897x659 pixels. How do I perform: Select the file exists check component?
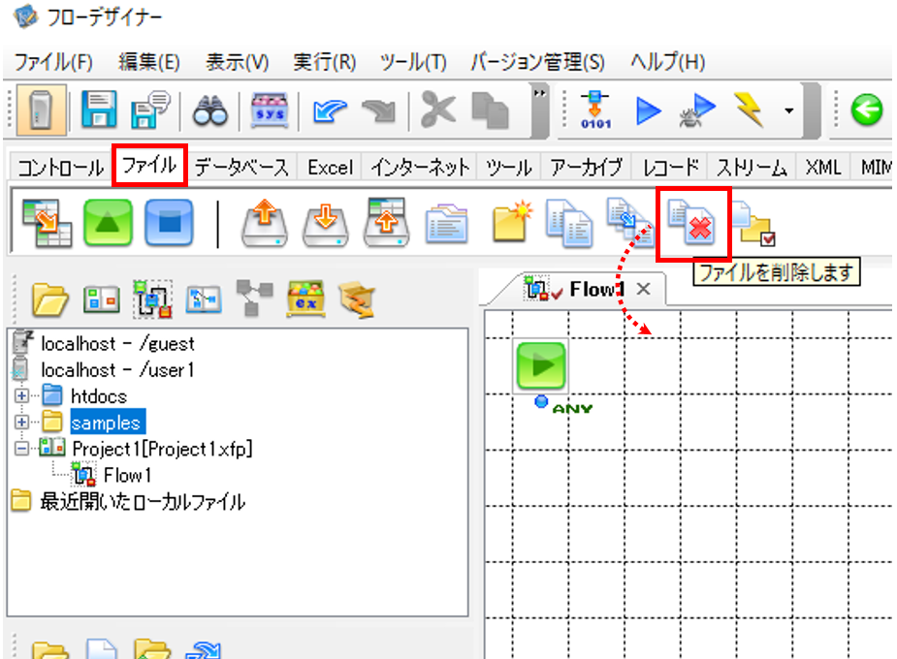754,224
